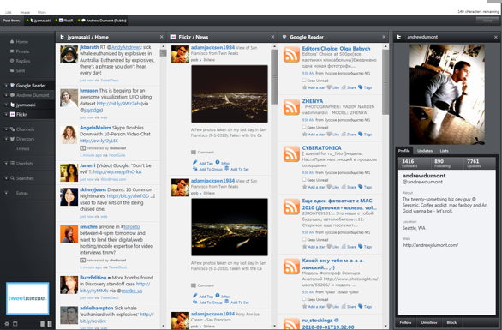Click the window icon beside the gear
The width and height of the screenshot is (502, 330).
pyautogui.click(x=15, y=324)
